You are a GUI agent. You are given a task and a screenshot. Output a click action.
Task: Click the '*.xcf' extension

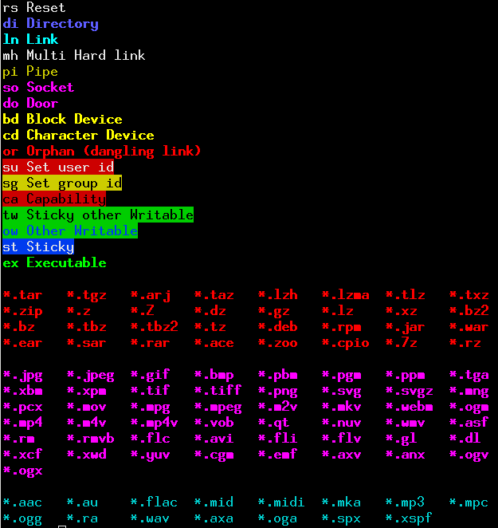(x=22, y=455)
